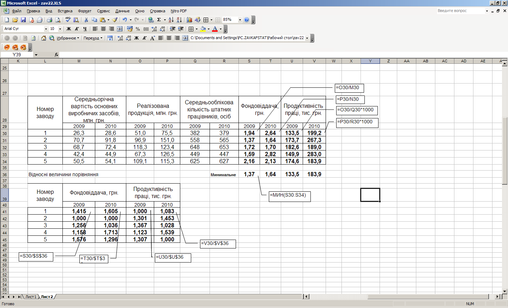The height and width of the screenshot is (308, 508).
Task: Apply Percent Style format icon
Action: tap(138, 29)
